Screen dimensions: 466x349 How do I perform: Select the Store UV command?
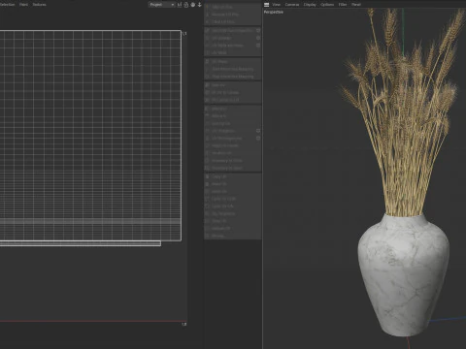(x=233, y=85)
